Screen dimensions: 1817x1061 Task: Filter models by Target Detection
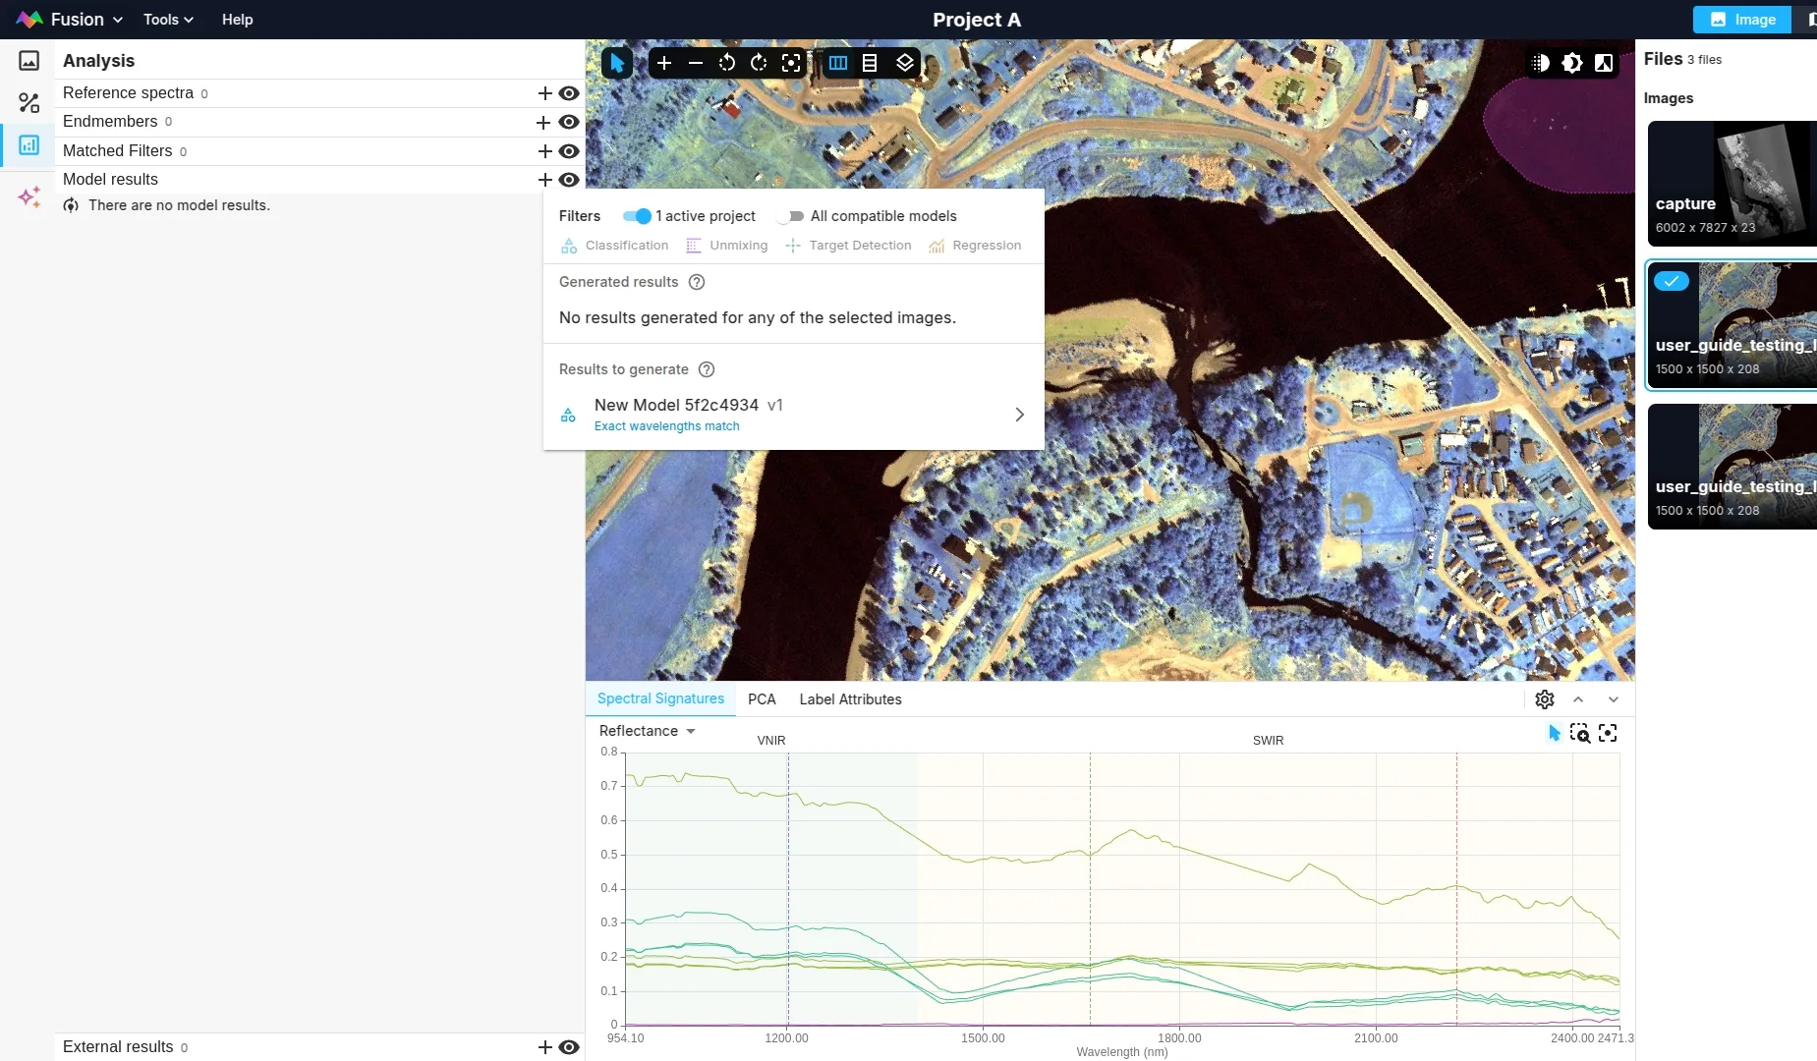849,246
